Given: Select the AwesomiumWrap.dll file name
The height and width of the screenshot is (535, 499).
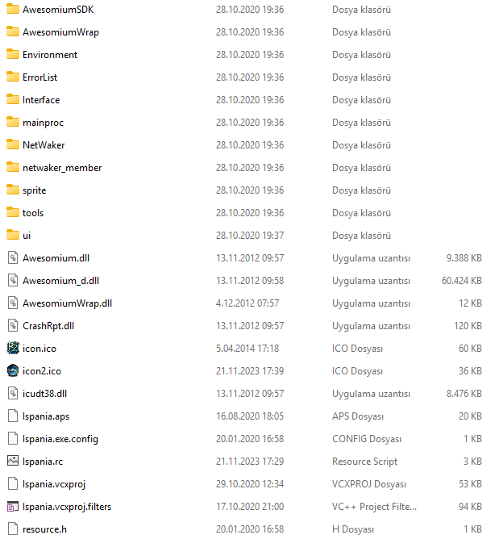Looking at the screenshot, I should tap(67, 303).
